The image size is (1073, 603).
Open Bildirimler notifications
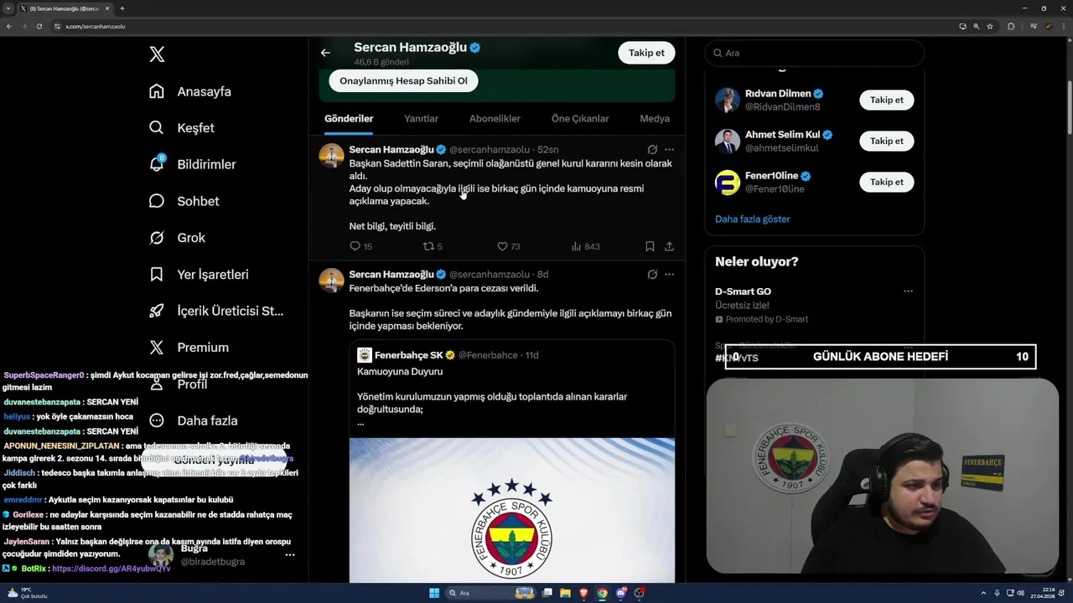click(193, 164)
